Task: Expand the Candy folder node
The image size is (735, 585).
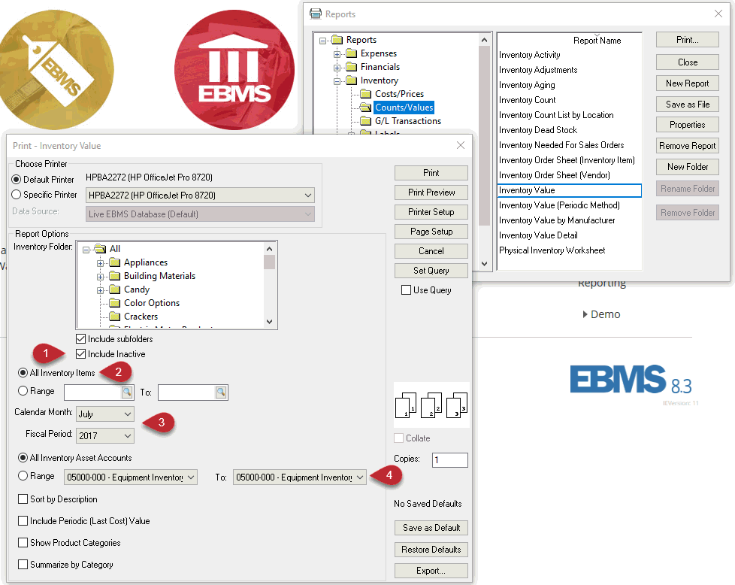Action: [x=100, y=290]
